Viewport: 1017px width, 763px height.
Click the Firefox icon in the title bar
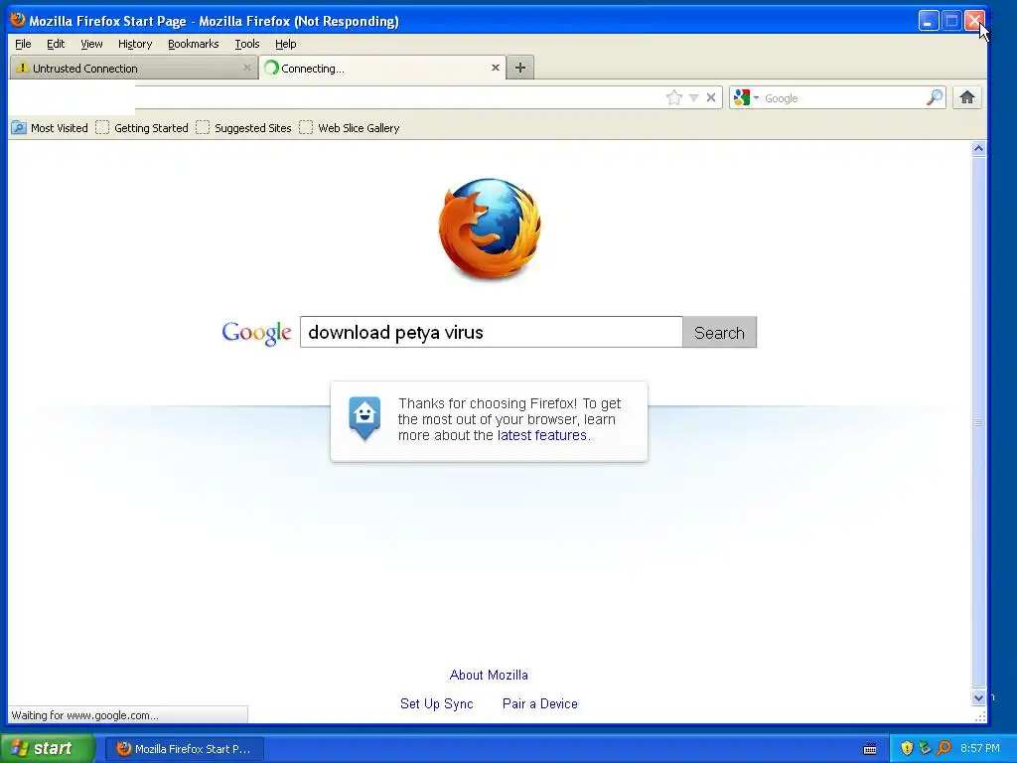point(18,20)
